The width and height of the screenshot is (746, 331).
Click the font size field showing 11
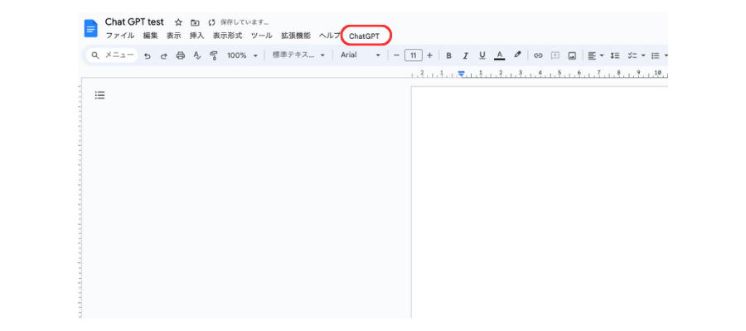point(414,55)
